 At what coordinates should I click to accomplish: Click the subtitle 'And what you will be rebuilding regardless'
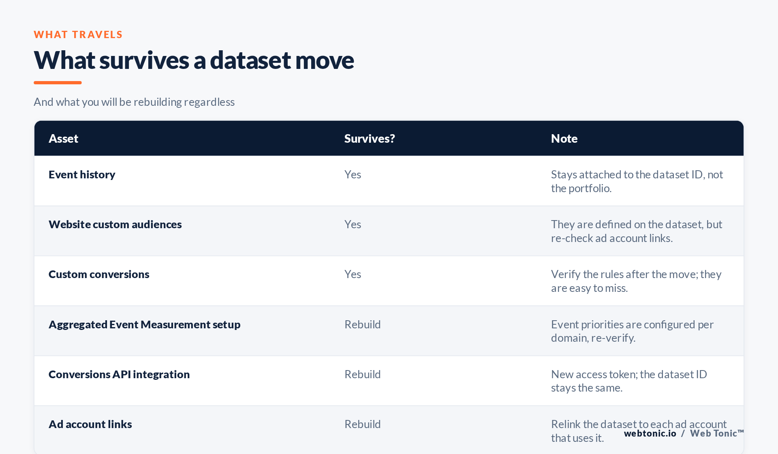coord(134,102)
